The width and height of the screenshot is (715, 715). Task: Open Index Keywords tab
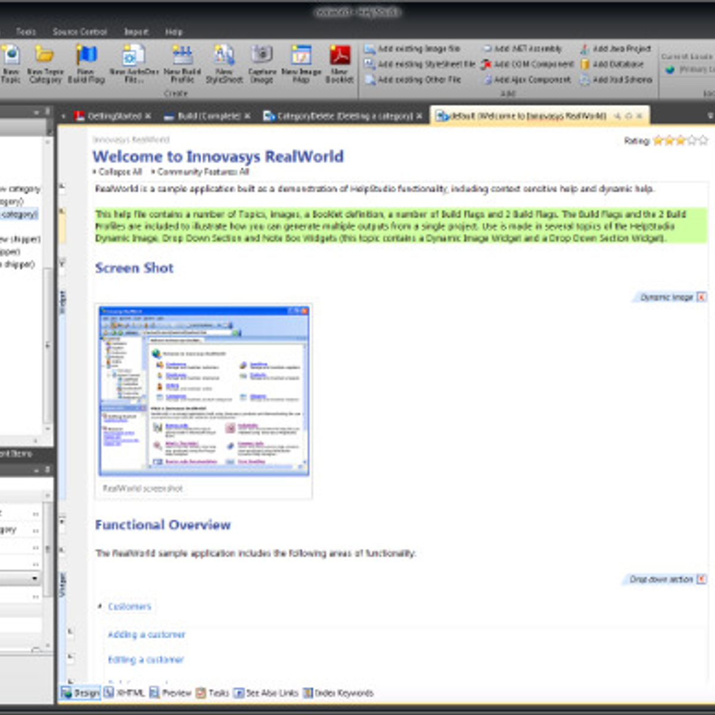[338, 693]
